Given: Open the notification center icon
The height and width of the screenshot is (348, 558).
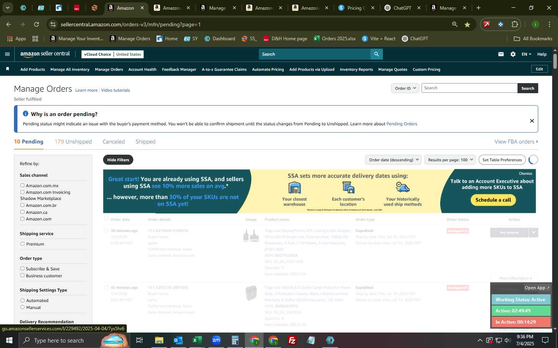Looking at the screenshot, I should [545, 340].
